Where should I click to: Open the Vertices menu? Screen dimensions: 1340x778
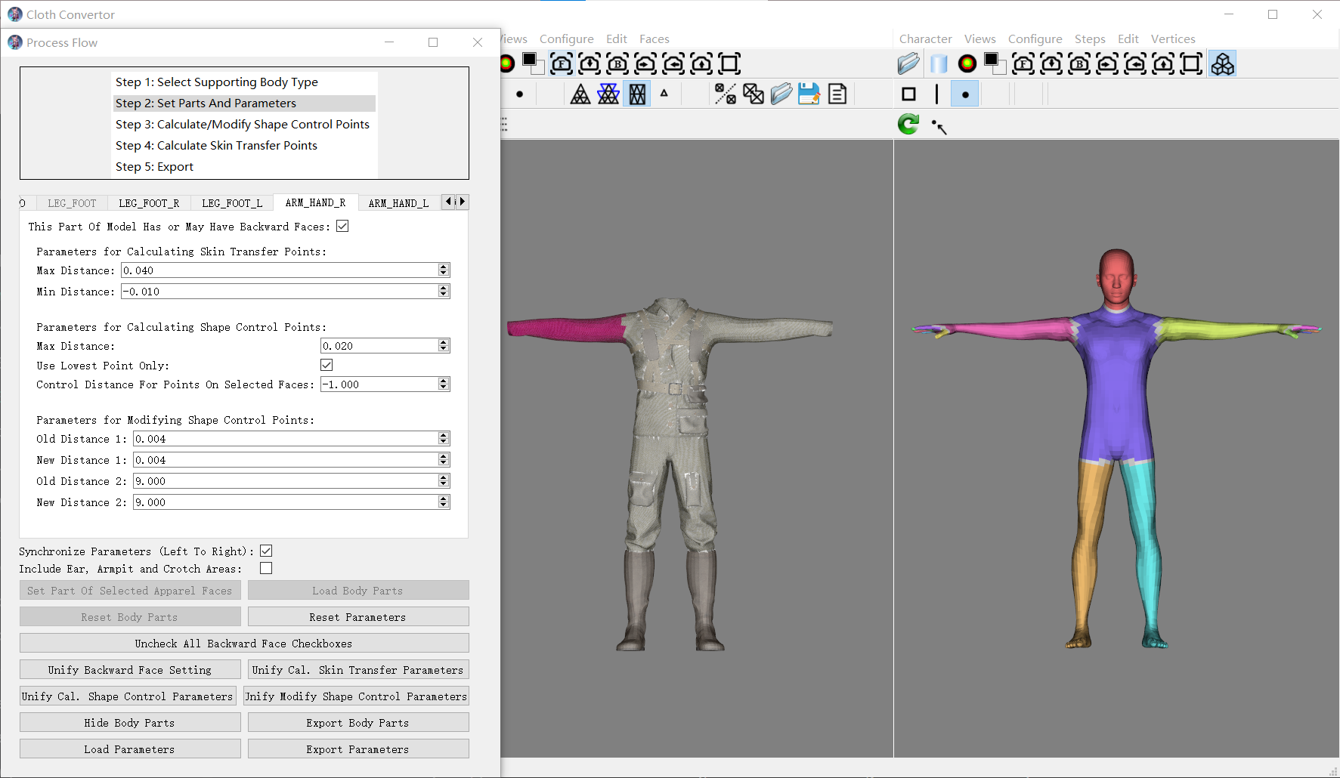[1172, 39]
